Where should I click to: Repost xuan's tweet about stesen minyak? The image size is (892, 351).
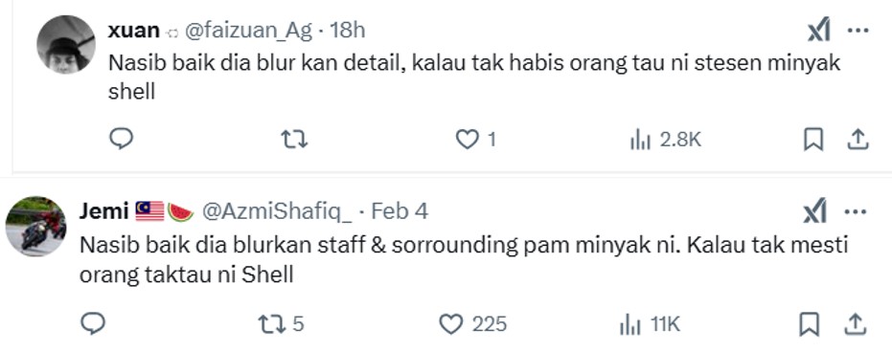coord(295,139)
